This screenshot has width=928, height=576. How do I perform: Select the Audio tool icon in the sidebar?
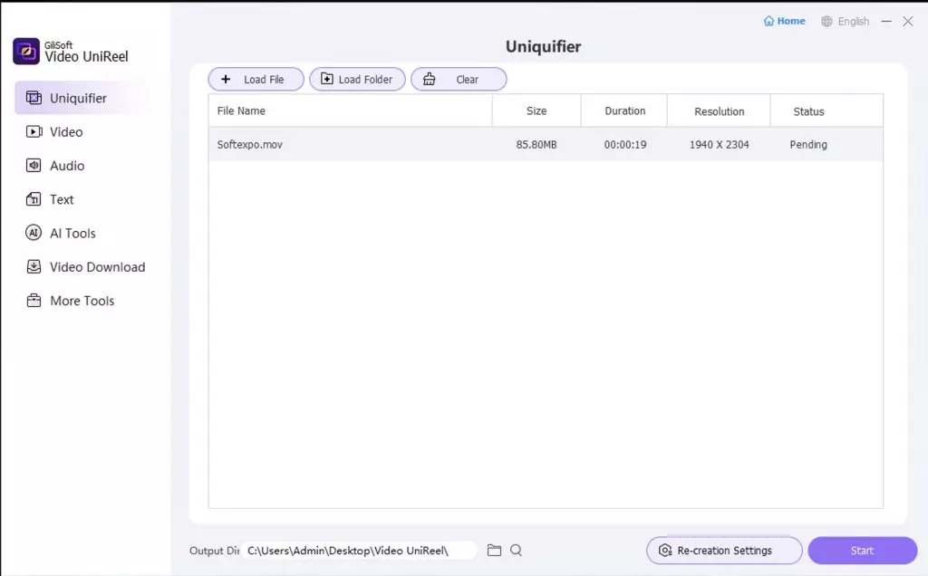tap(33, 166)
